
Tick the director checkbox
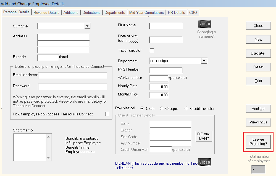click(x=152, y=50)
